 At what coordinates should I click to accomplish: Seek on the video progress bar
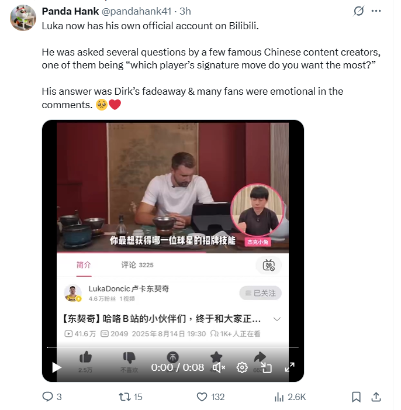[x=173, y=347]
